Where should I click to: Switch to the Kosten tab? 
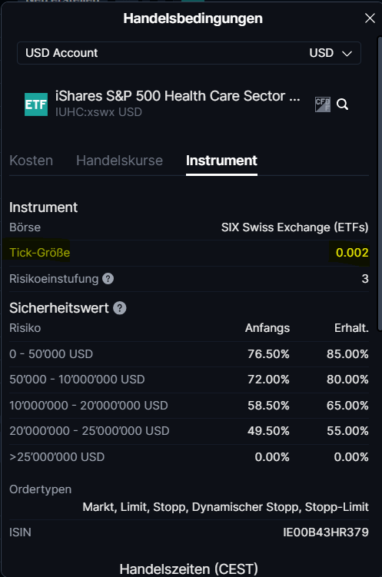pos(32,161)
